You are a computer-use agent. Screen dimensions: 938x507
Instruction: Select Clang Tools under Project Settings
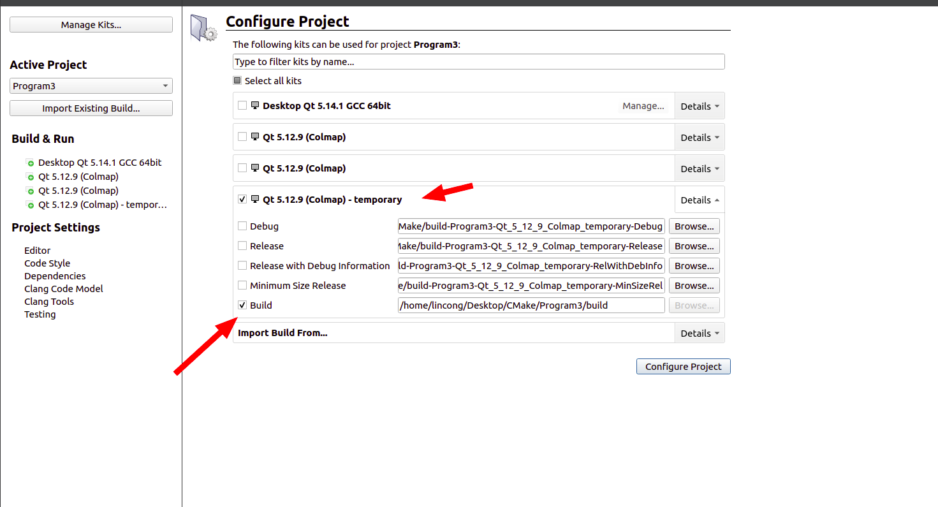coord(49,301)
